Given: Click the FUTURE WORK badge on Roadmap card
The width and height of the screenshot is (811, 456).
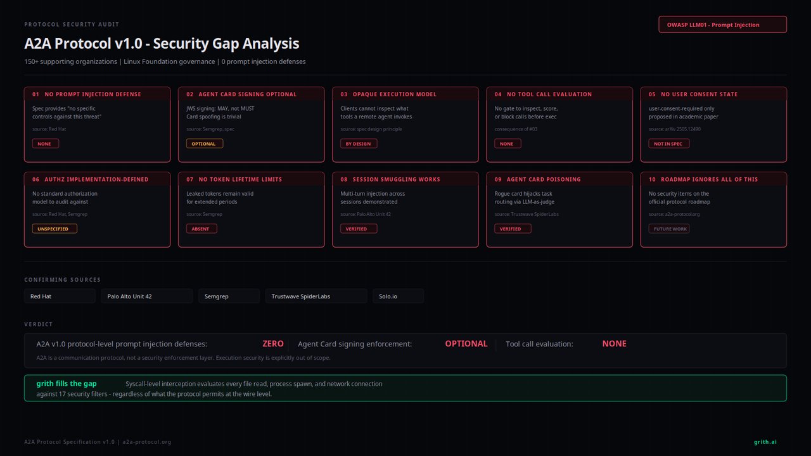Looking at the screenshot, I should [x=669, y=228].
